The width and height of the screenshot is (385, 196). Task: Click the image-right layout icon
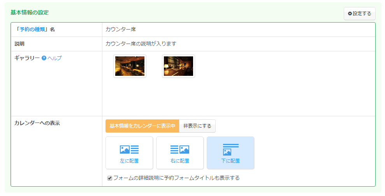point(180,149)
